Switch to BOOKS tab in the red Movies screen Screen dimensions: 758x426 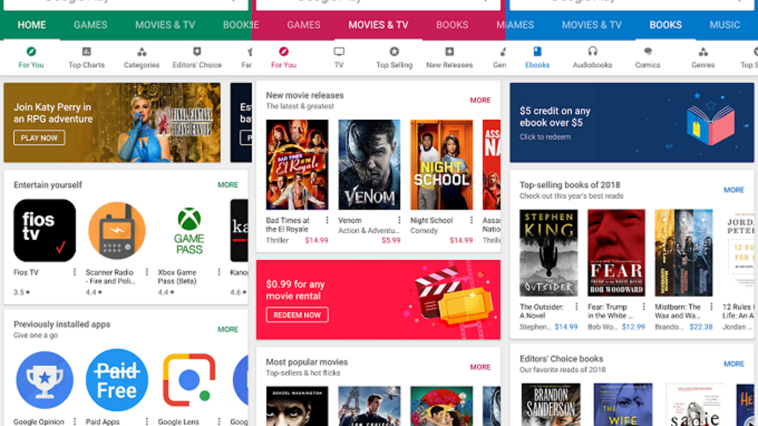[x=452, y=25]
